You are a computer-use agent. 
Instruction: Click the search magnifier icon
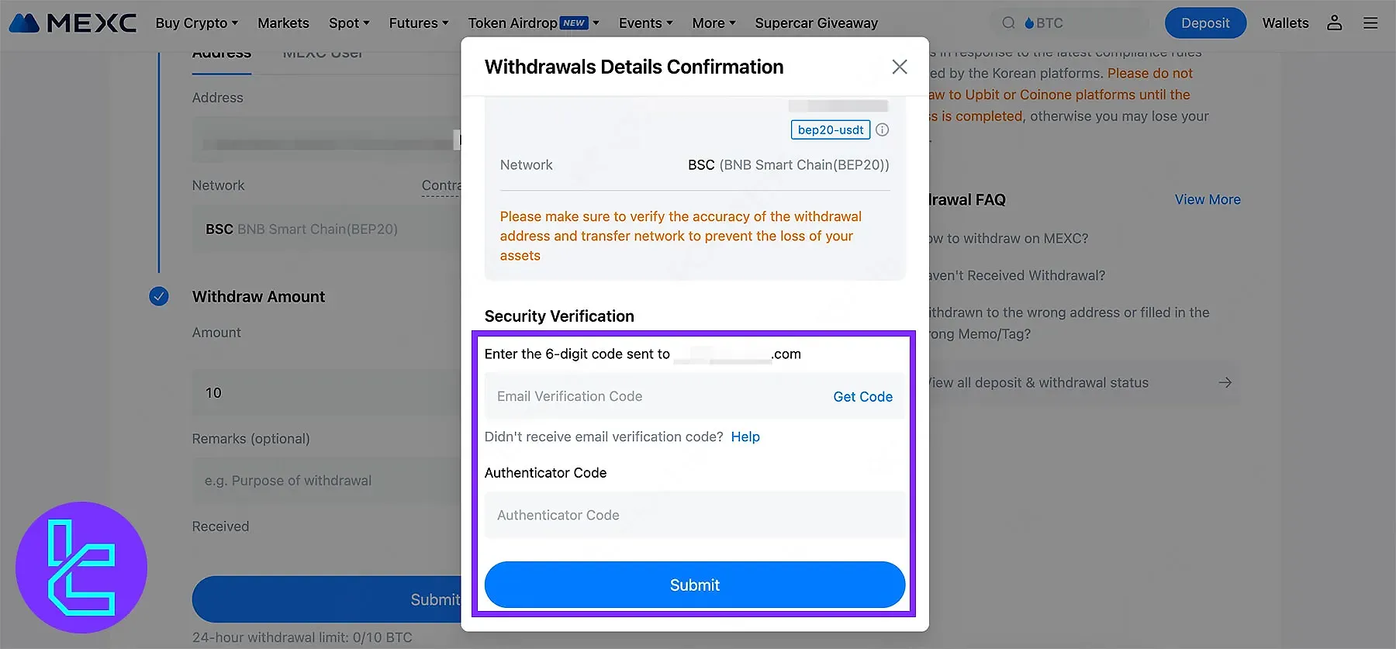tap(1008, 23)
